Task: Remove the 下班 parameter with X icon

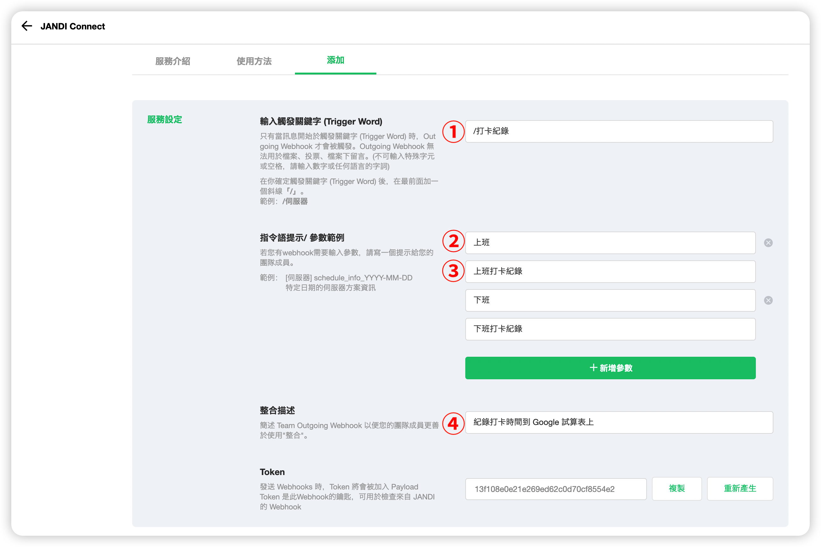Action: 768,300
